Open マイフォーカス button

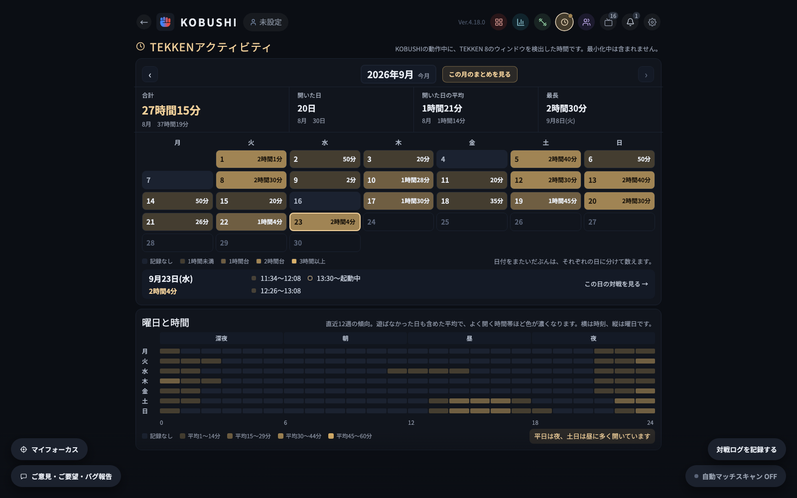49,450
